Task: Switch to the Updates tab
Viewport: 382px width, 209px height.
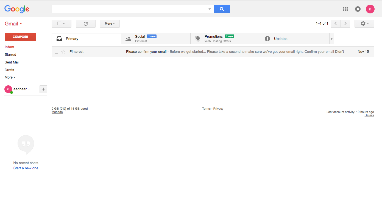Action: [x=295, y=39]
